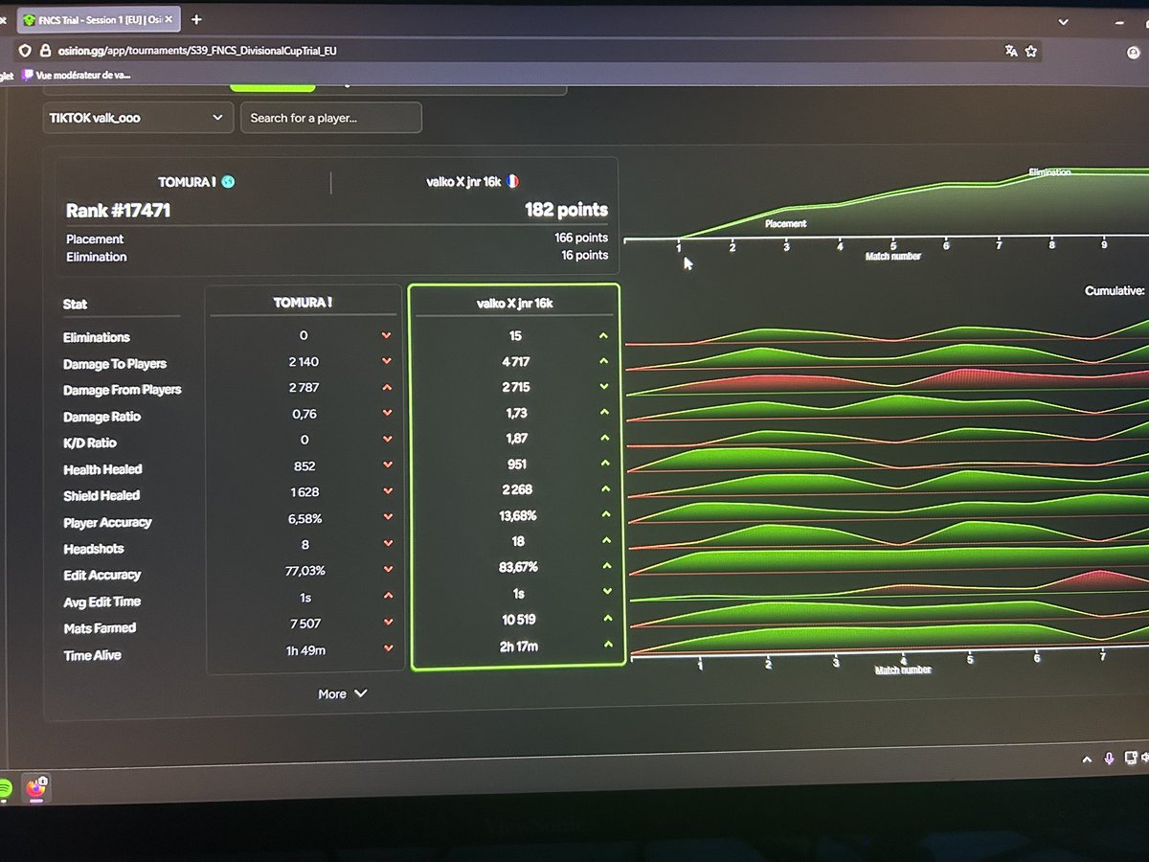Click the K/D Ratio stat label
1149x862 pixels.
[x=89, y=442]
